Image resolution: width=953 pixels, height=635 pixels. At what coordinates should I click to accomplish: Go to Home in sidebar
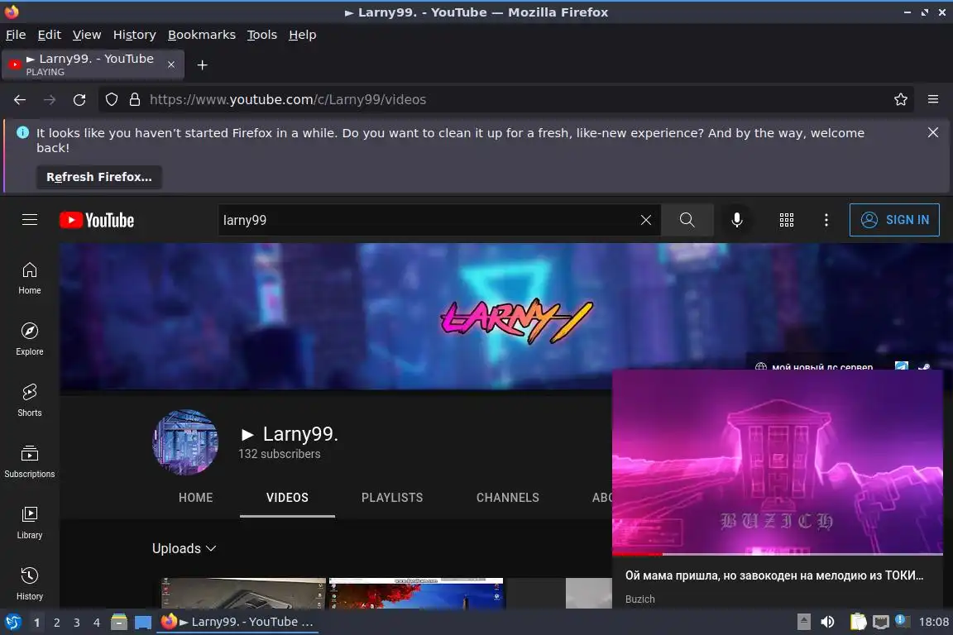point(29,279)
